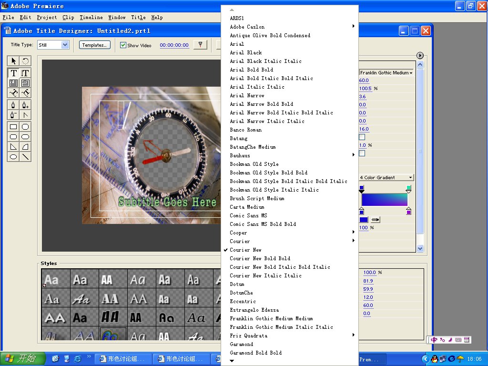Select the Round Rectangle tool
Screen dimensions: 488x366
[25, 137]
